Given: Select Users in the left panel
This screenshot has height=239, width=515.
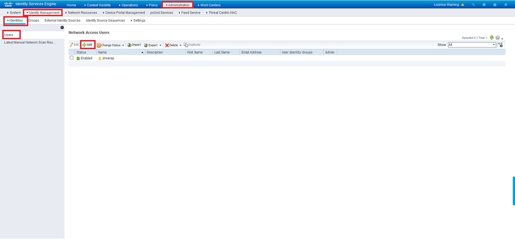Looking at the screenshot, I should point(9,35).
